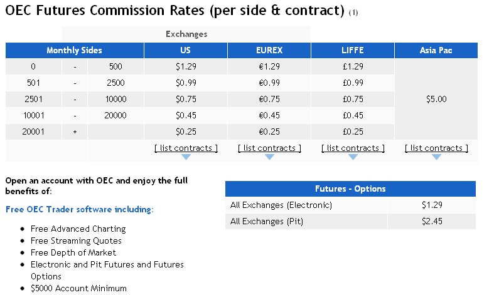Screen dimensions: 499x295
Task: Click the Futures - Options table header
Action: tap(350, 189)
